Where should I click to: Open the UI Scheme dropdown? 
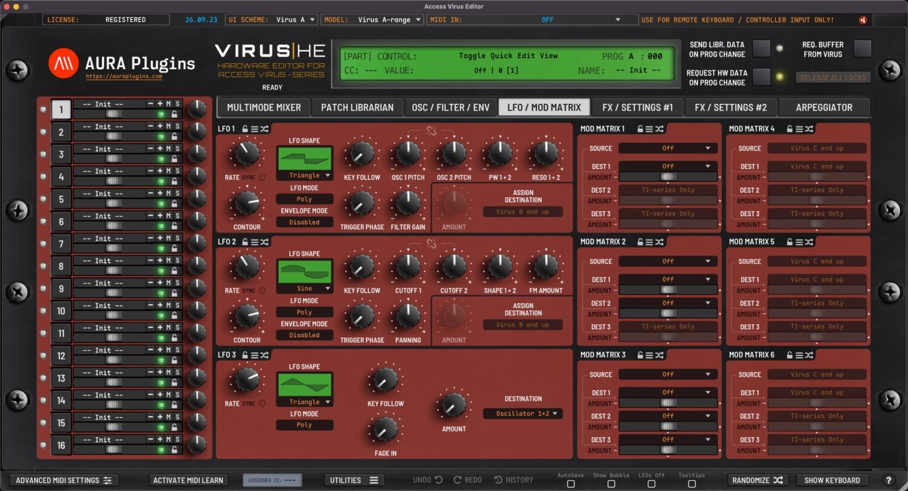tap(272, 20)
